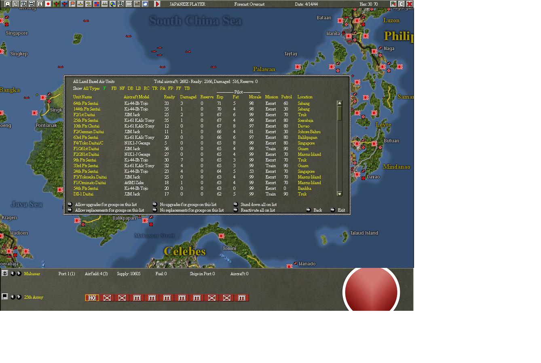Open the green-background aircraft list icon
Viewport: 541px width, 363px height.
[56, 4]
